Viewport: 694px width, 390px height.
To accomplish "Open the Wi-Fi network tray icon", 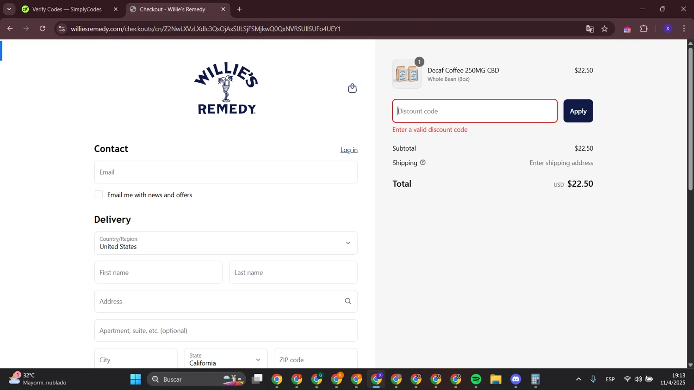I will 627,379.
